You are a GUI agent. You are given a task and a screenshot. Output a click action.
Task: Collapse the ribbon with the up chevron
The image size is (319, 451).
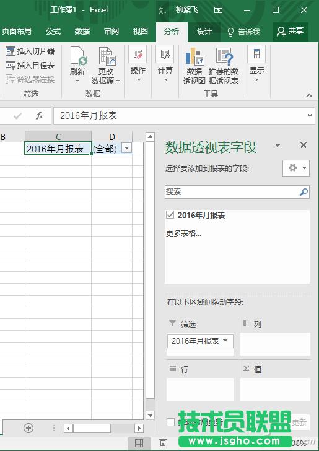click(x=309, y=95)
